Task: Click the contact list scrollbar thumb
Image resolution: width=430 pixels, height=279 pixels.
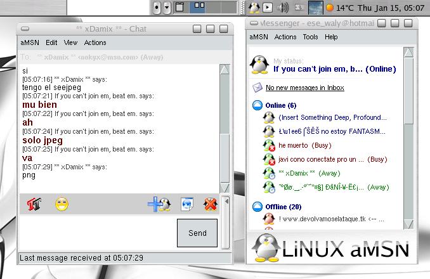Action: [408, 91]
